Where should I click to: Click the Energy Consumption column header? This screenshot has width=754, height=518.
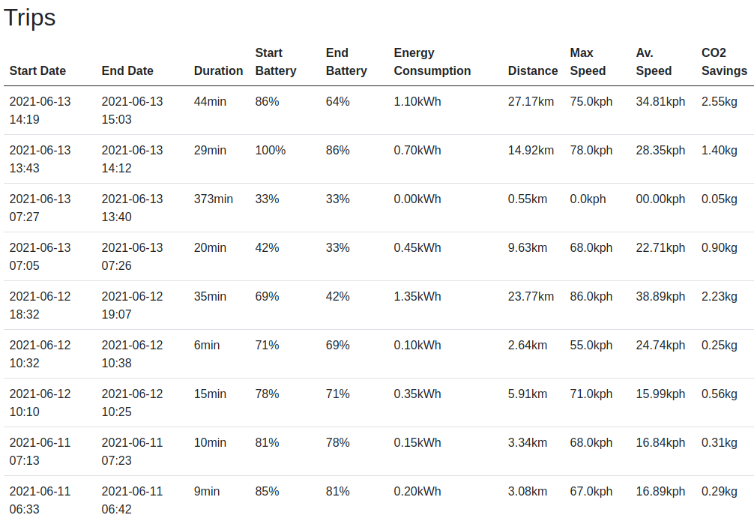coord(432,62)
